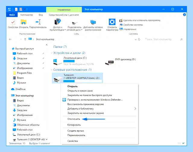Screen dimensions: 193x152
Task: Choose Переименовать in context menu
Action: click(76, 135)
